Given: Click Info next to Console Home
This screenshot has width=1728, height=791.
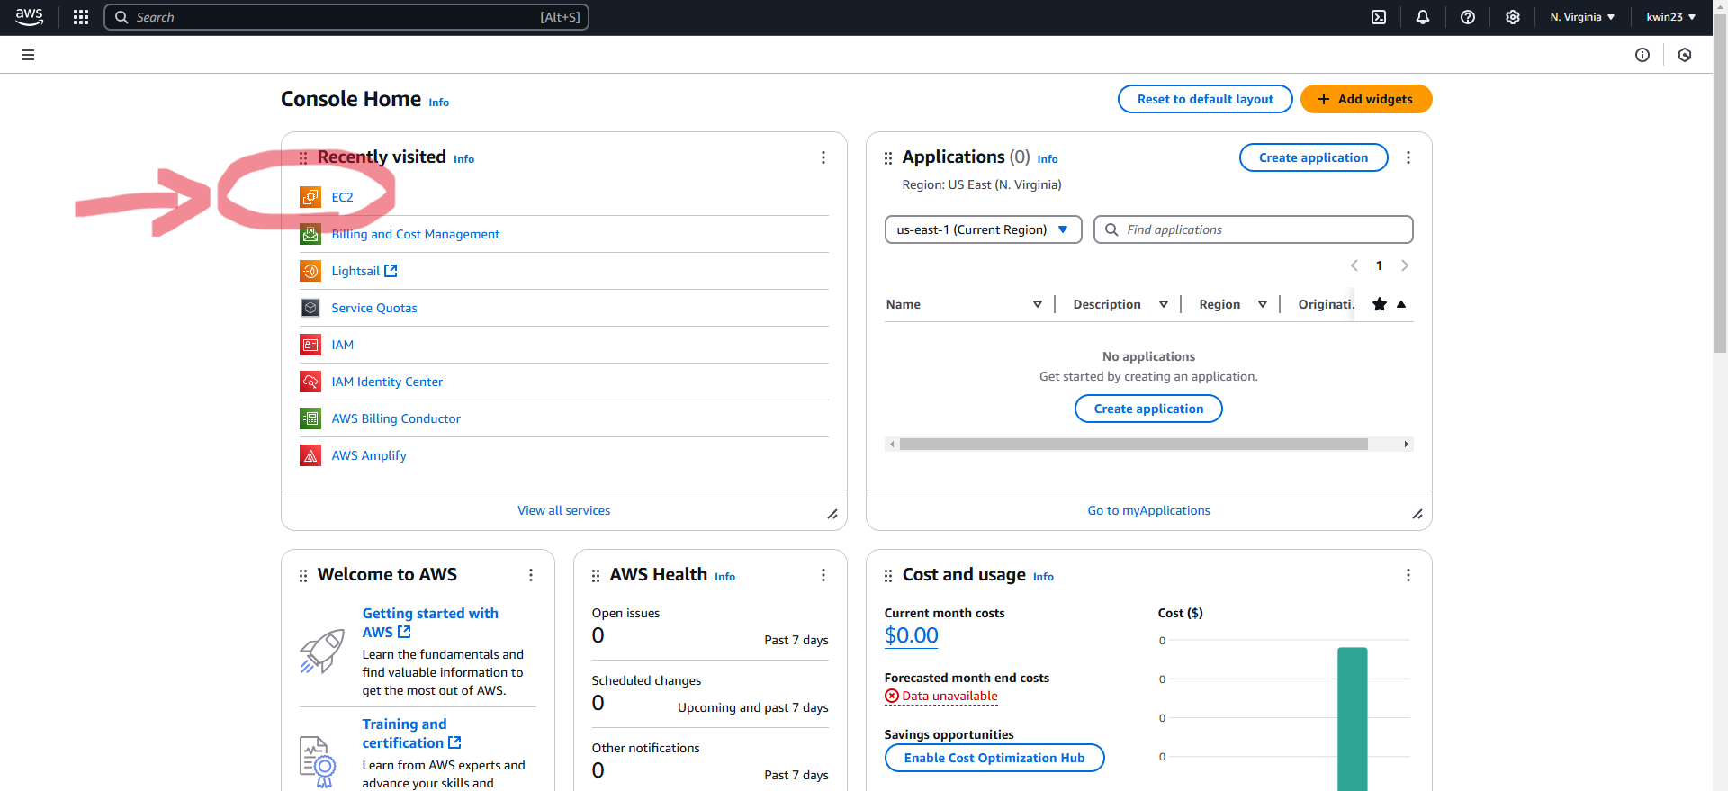Looking at the screenshot, I should (438, 103).
